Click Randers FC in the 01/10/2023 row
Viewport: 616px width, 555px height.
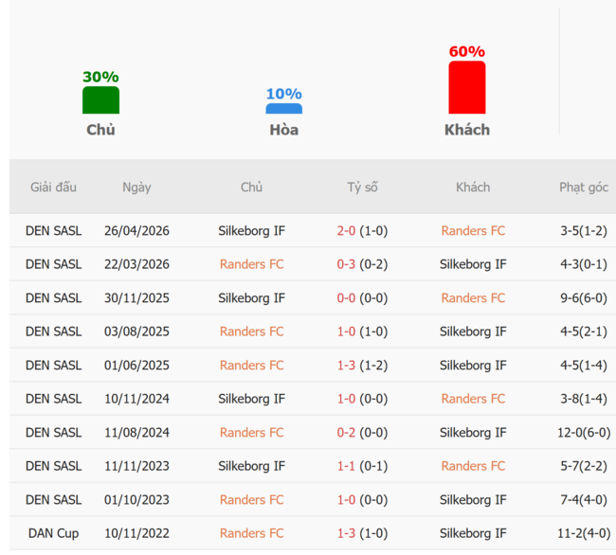[251, 500]
